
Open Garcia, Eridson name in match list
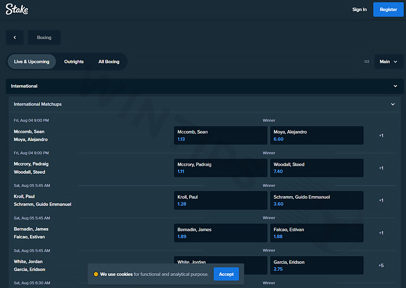(29, 270)
